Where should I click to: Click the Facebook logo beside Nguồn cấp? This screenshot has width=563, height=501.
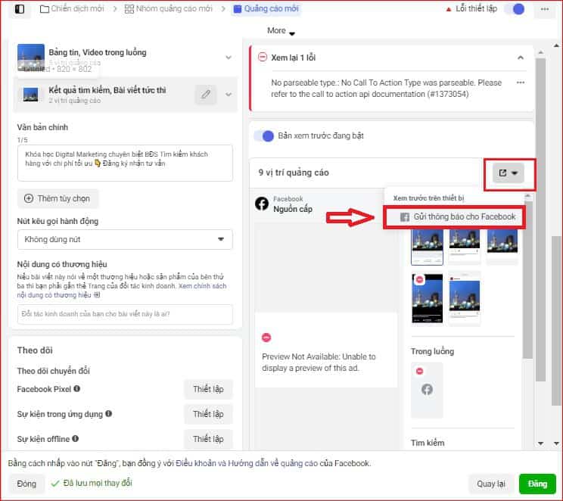[x=262, y=204]
